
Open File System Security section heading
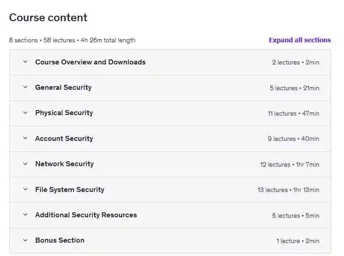coord(69,189)
